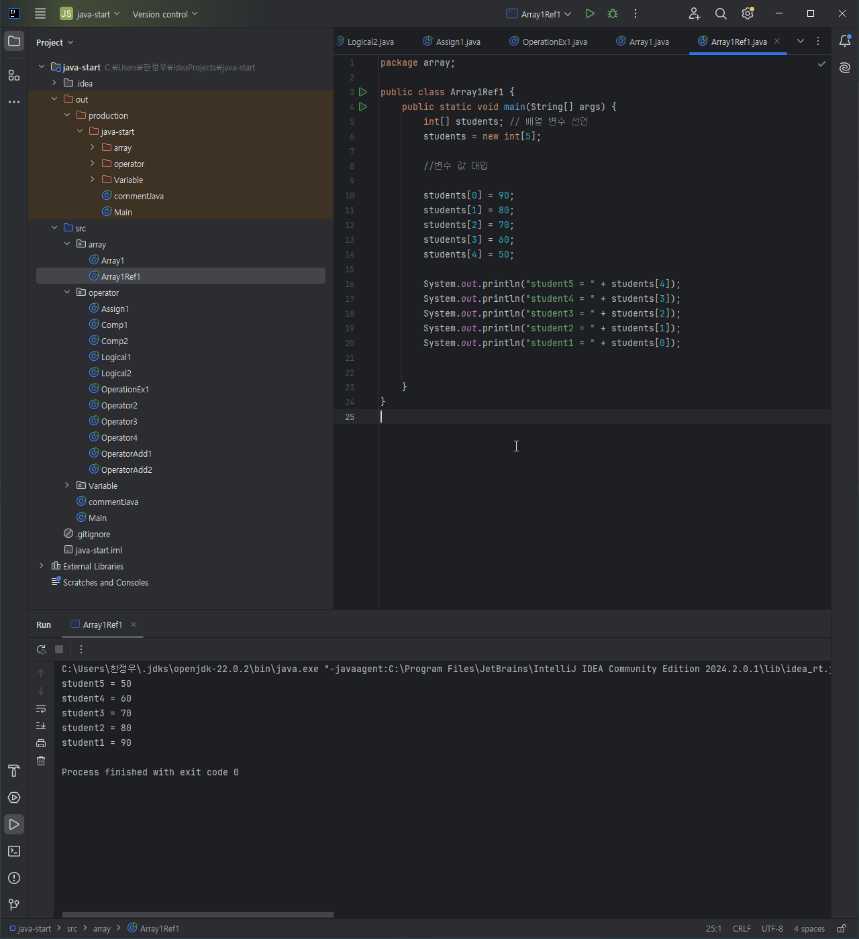The height and width of the screenshot is (939, 859).
Task: Open the Version control dropdown
Action: pyautogui.click(x=165, y=14)
